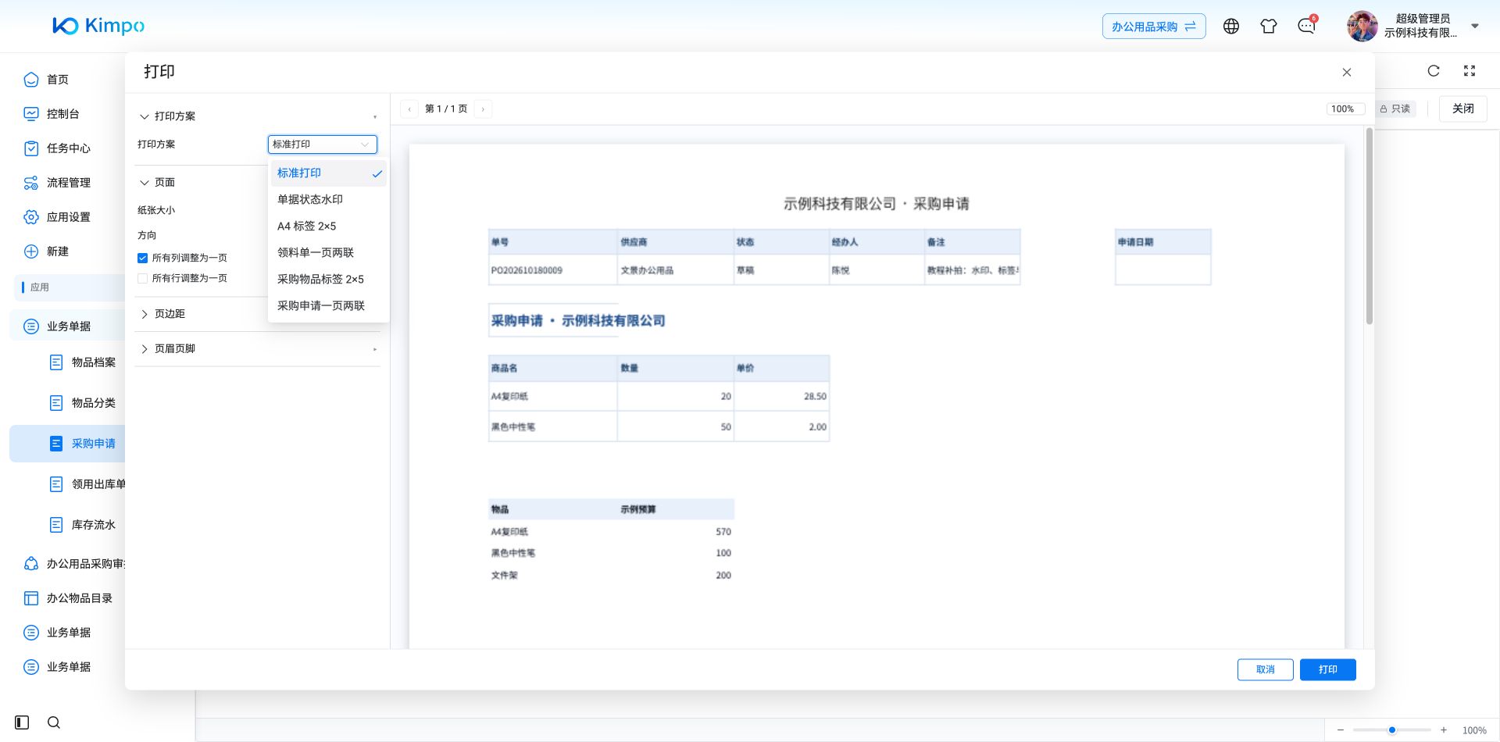Expand the 页边距 section
Image resolution: width=1500 pixels, height=742 pixels.
click(x=145, y=314)
